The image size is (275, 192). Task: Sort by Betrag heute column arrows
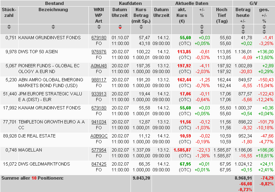point(243,29)
